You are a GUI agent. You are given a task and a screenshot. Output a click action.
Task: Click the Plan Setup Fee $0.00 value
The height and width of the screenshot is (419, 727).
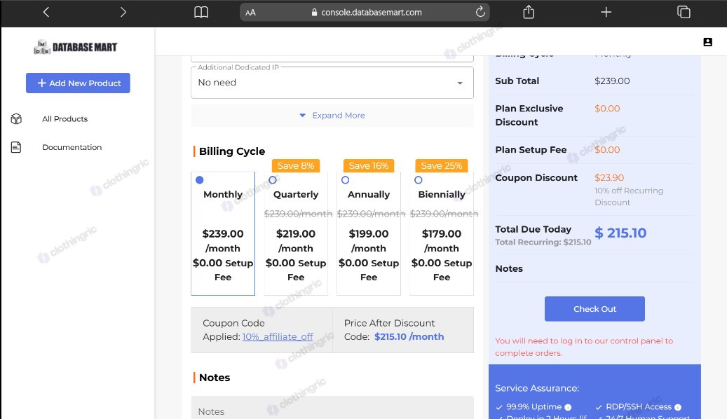click(607, 150)
